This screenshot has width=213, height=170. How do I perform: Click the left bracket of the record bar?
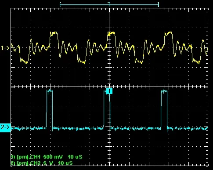click(x=60, y=5)
